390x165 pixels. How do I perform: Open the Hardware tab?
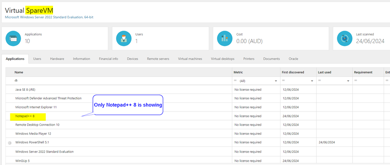coord(57,59)
